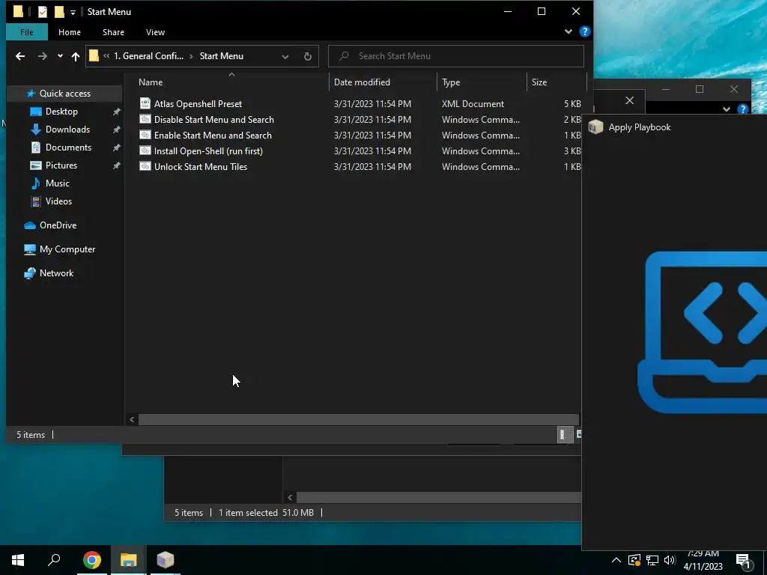Image resolution: width=767 pixels, height=575 pixels.
Task: Select OneDrive in the navigation pane
Action: point(58,225)
